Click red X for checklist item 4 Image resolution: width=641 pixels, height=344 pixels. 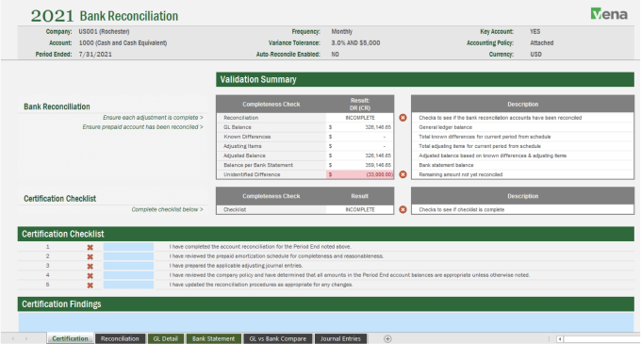tap(90, 276)
